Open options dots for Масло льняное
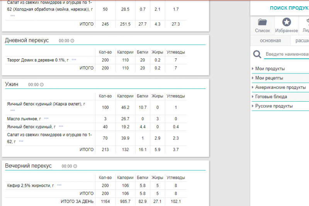The width and height of the screenshot is (309, 206). click(46, 119)
